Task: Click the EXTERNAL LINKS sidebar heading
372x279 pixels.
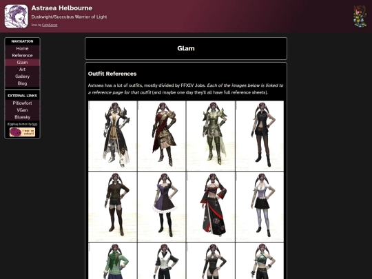Action: 22,96
